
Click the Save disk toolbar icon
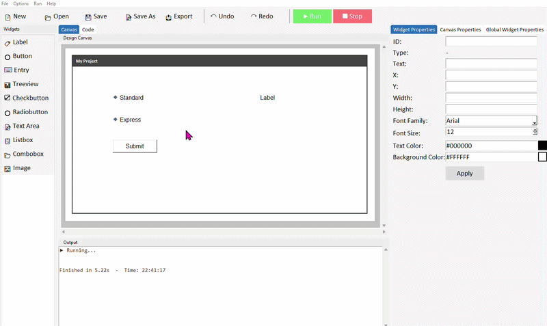coord(88,17)
